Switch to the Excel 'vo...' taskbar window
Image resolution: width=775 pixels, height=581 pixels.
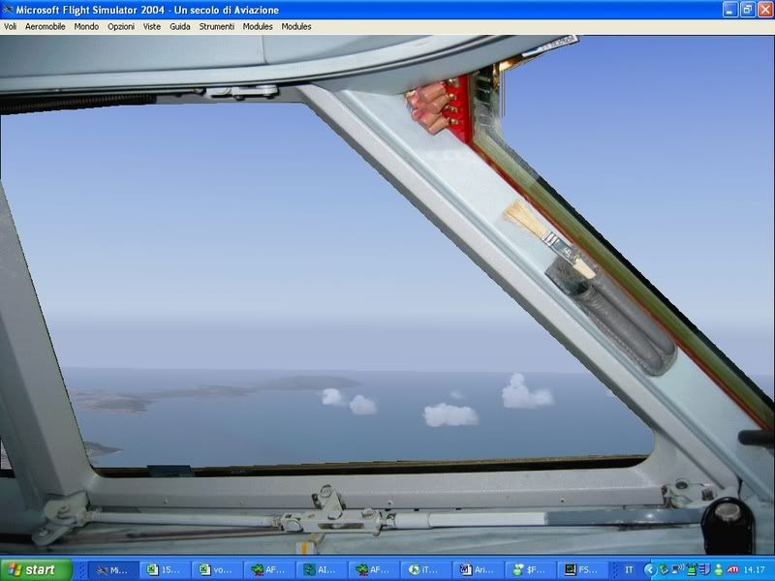pyautogui.click(x=216, y=569)
